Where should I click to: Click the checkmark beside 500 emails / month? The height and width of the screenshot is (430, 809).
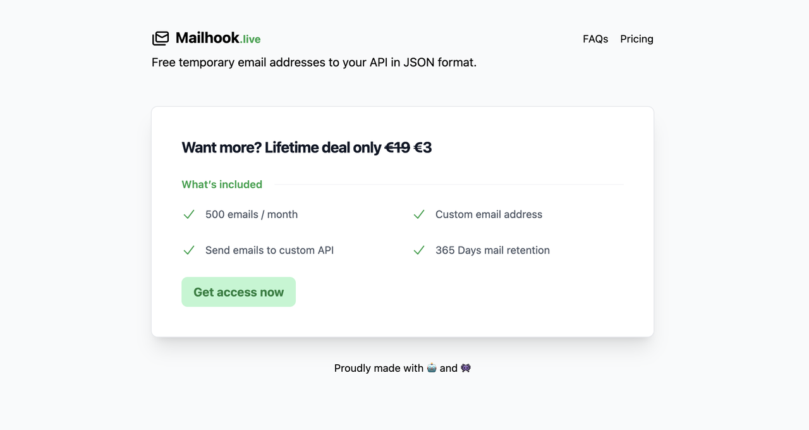pyautogui.click(x=188, y=214)
